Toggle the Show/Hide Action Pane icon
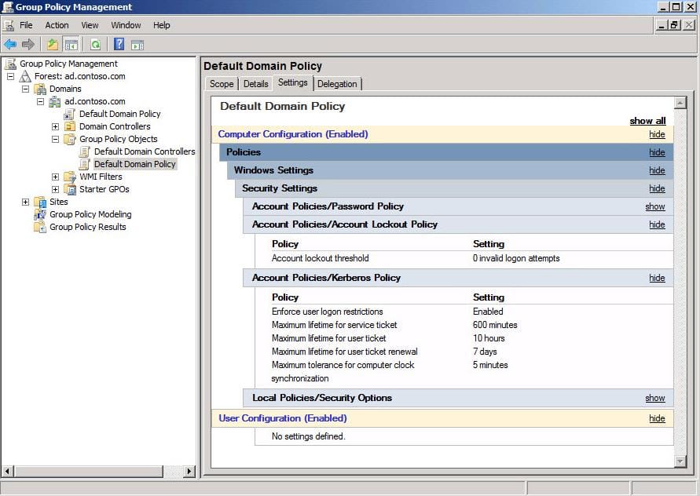Image resolution: width=700 pixels, height=496 pixels. pyautogui.click(x=137, y=44)
